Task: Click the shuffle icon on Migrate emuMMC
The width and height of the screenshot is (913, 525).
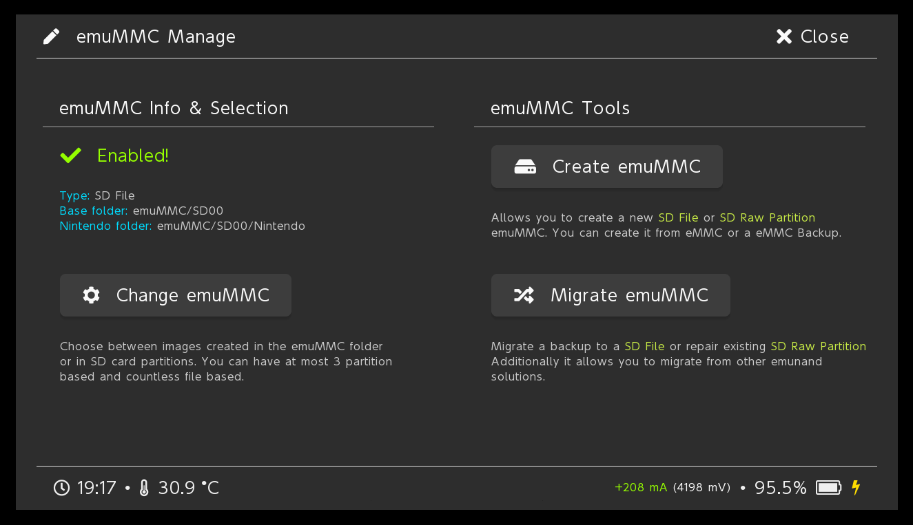Action: pos(524,295)
